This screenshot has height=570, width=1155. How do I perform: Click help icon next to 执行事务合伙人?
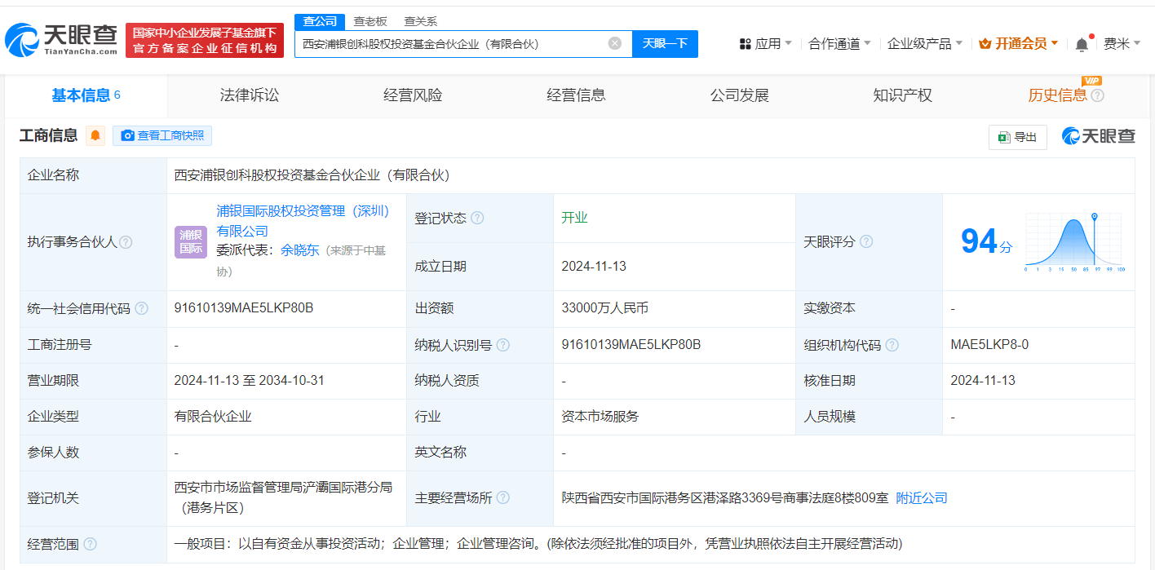pyautogui.click(x=126, y=242)
